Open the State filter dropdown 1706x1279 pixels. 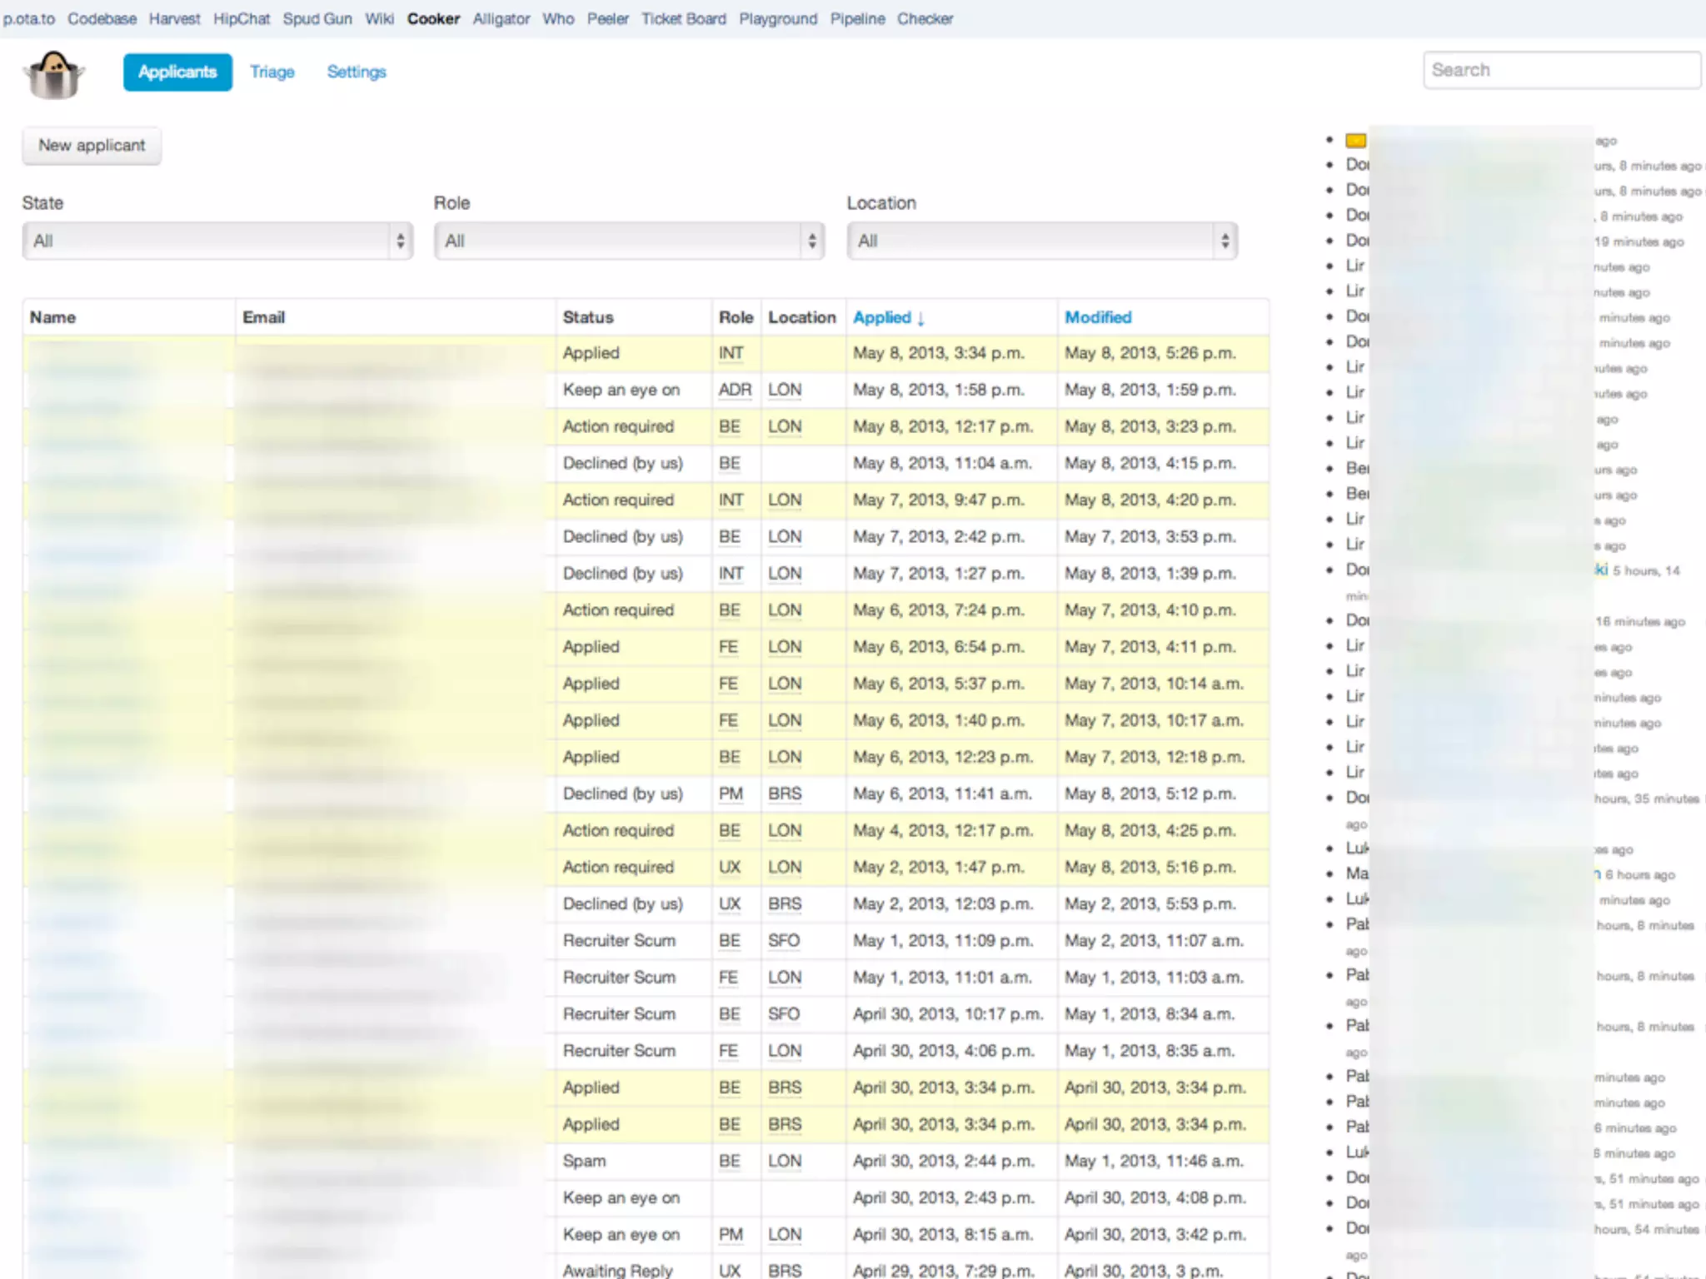point(217,241)
